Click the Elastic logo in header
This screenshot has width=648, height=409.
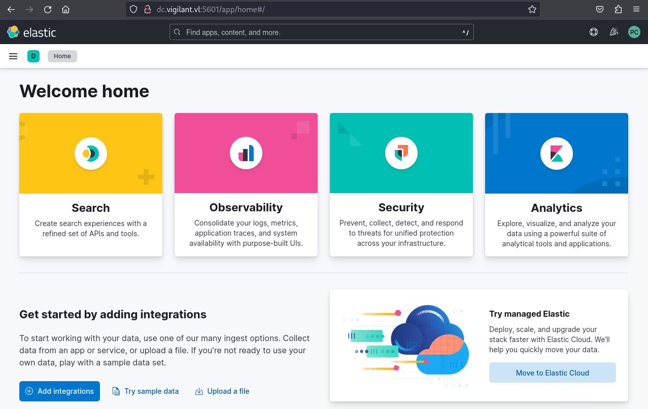[31, 32]
